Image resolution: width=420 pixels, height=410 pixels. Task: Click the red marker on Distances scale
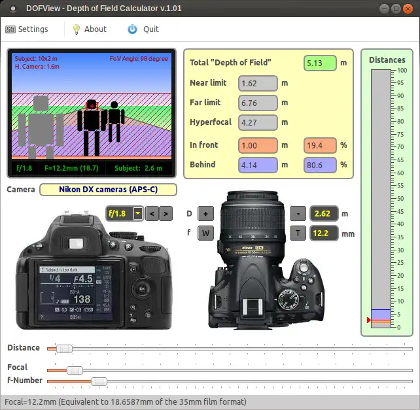click(x=368, y=320)
